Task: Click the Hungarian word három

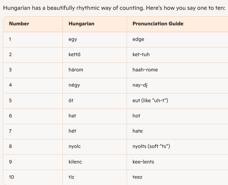Action: point(76,70)
